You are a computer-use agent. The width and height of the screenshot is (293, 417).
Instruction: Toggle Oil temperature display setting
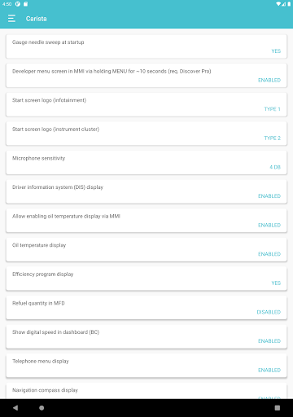146,249
